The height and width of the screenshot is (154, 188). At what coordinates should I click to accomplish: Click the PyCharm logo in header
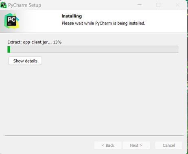(x=11, y=21)
